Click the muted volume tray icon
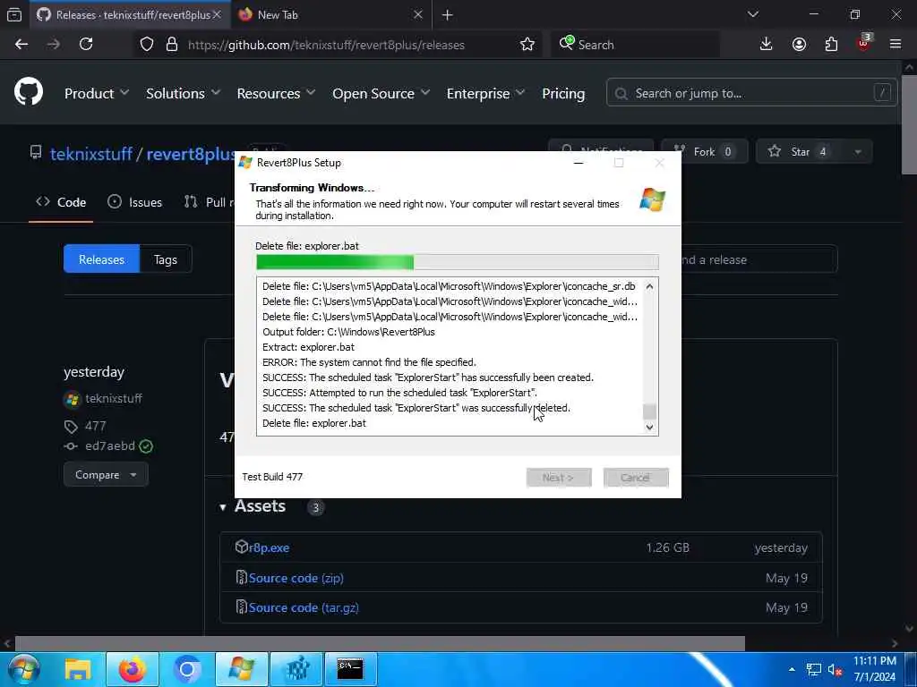 click(x=835, y=670)
